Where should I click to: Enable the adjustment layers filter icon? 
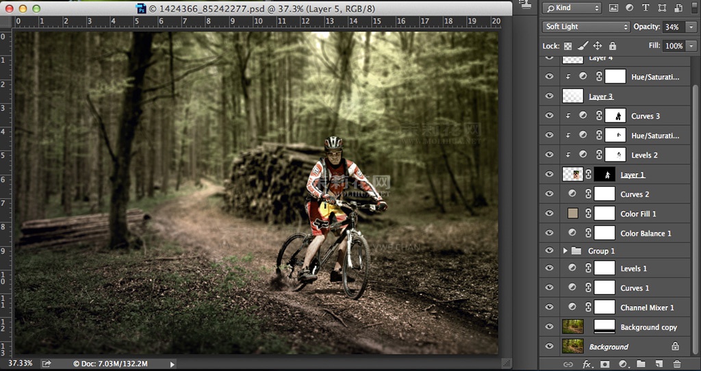(x=630, y=8)
